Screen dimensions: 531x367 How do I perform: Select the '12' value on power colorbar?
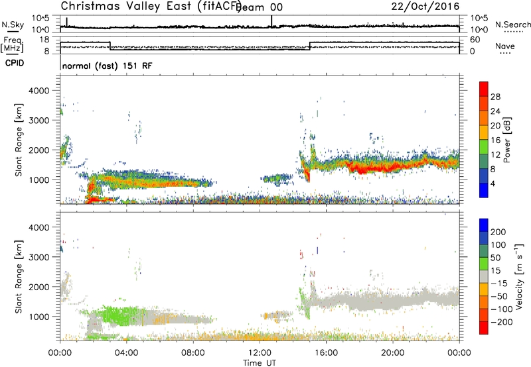pos(495,155)
